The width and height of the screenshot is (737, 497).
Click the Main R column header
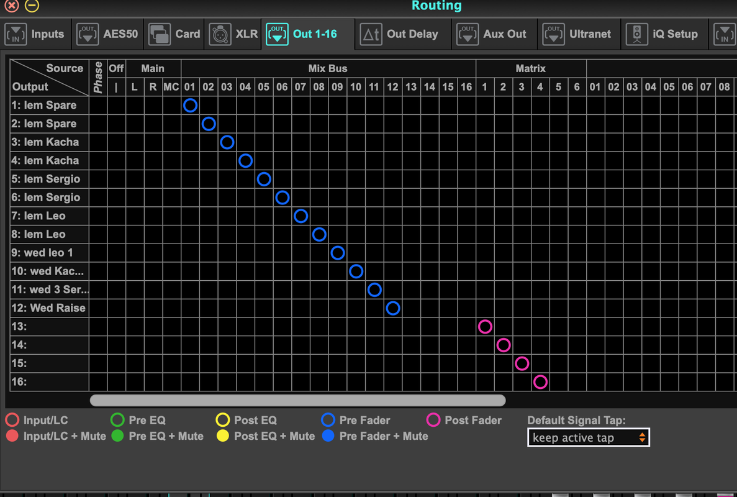click(x=153, y=87)
